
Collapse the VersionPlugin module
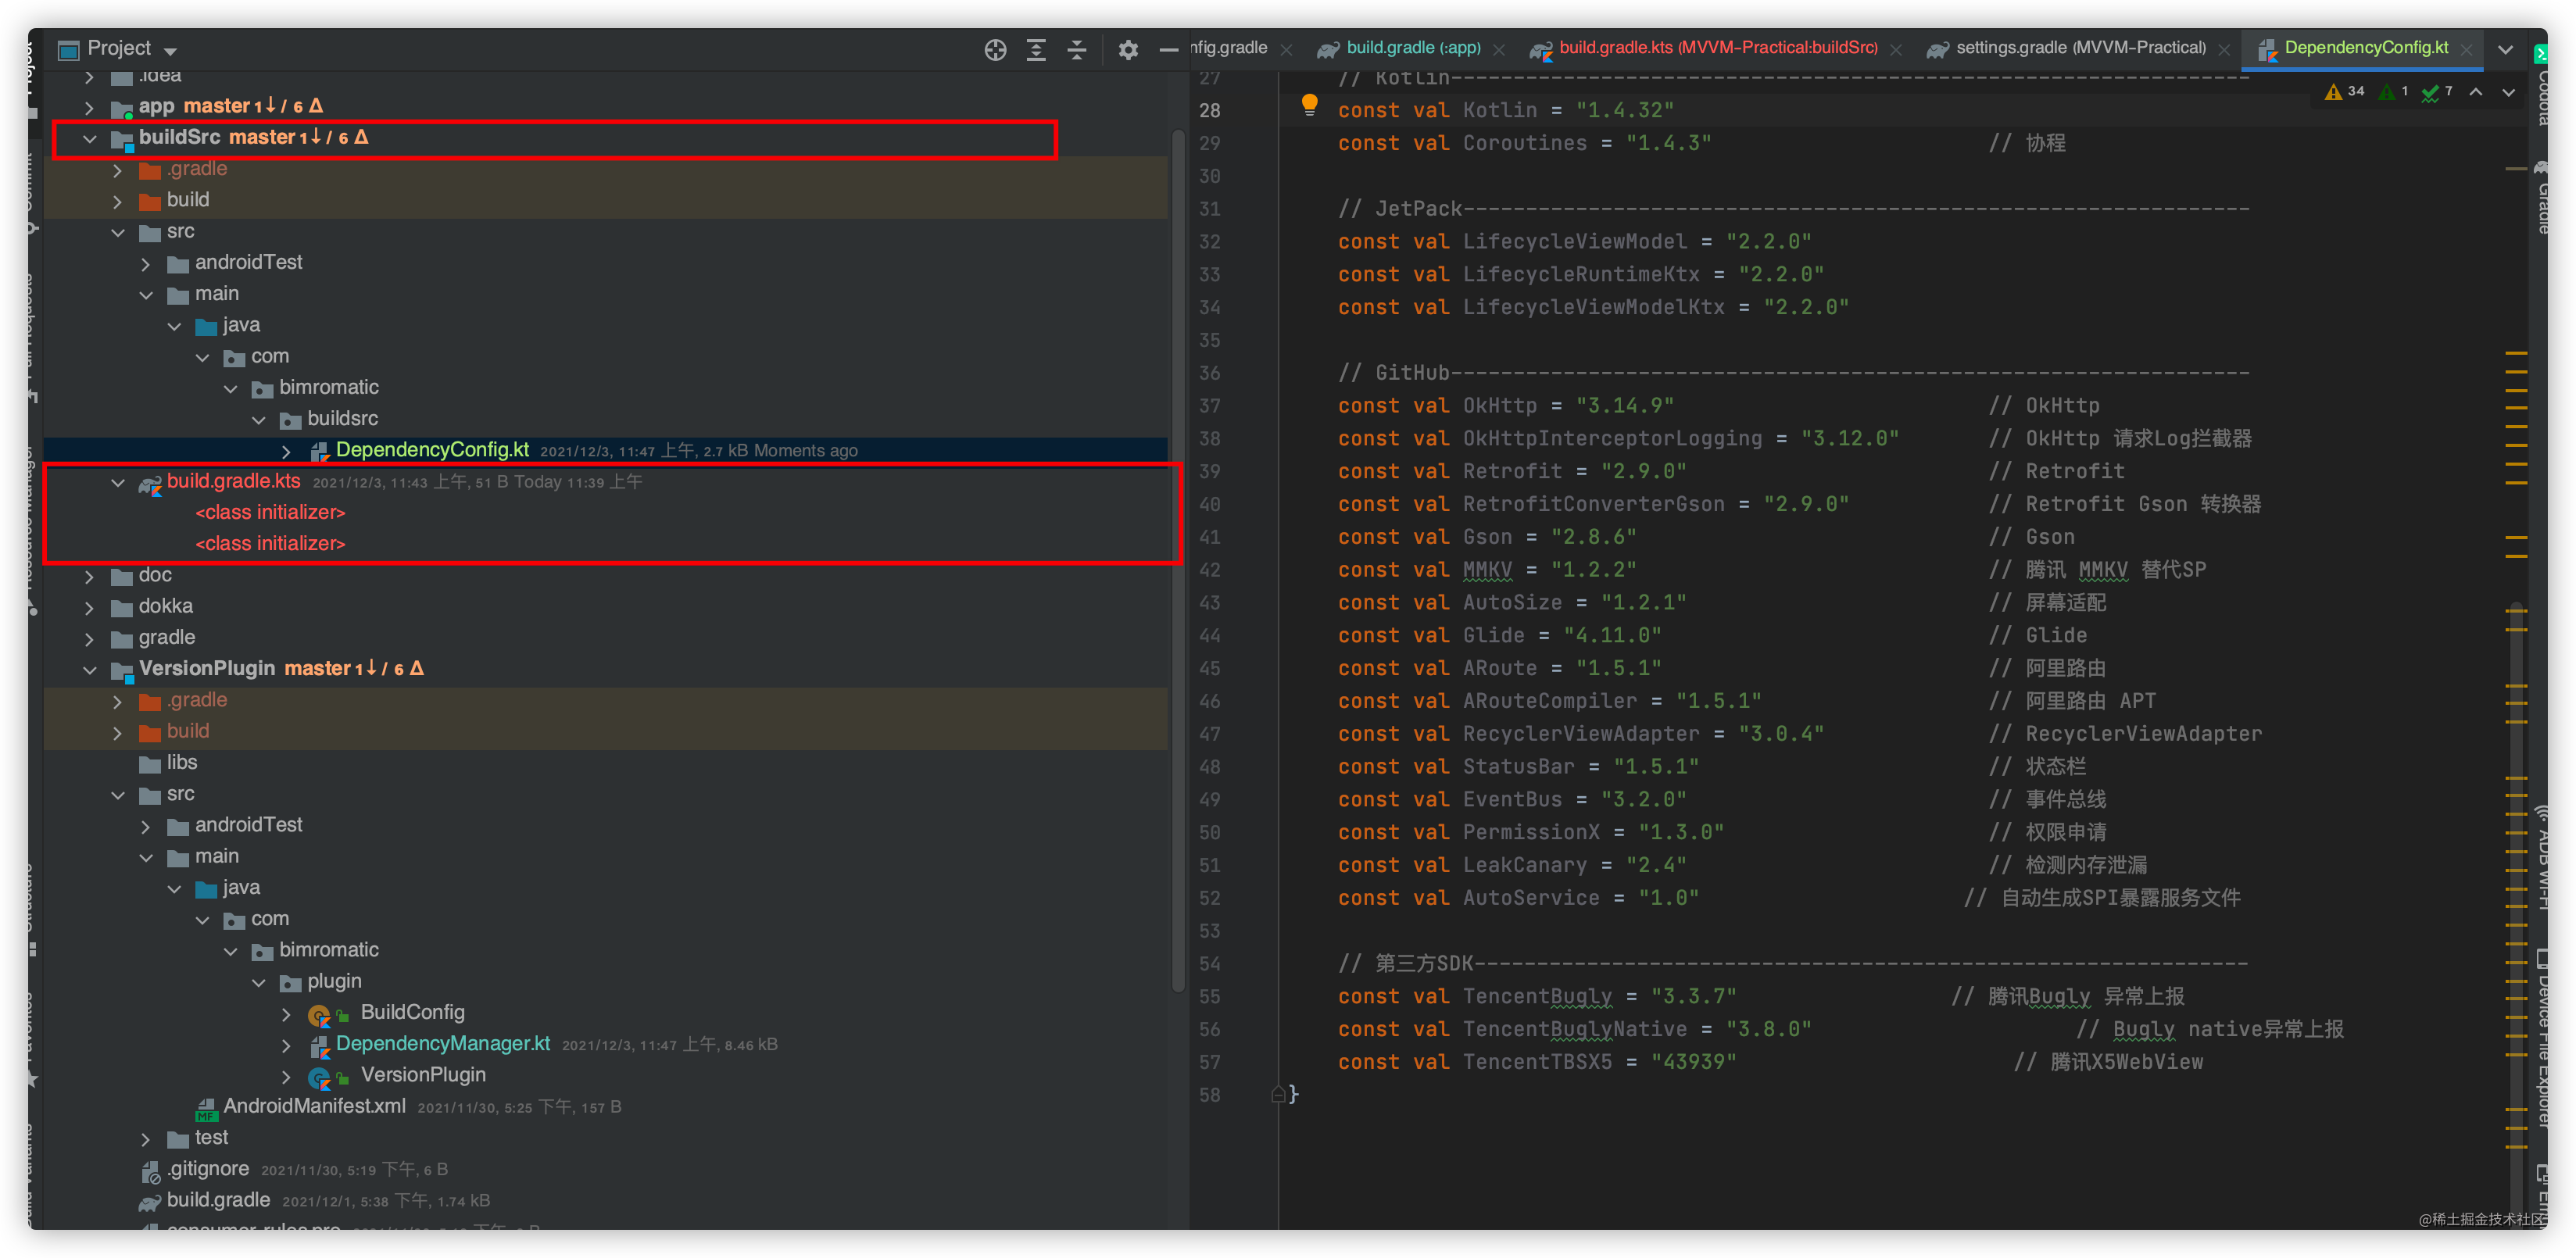90,670
